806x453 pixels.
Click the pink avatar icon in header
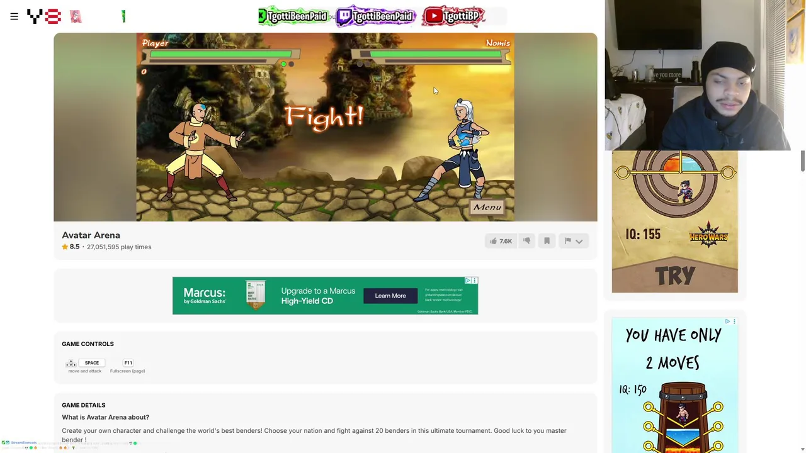click(76, 16)
